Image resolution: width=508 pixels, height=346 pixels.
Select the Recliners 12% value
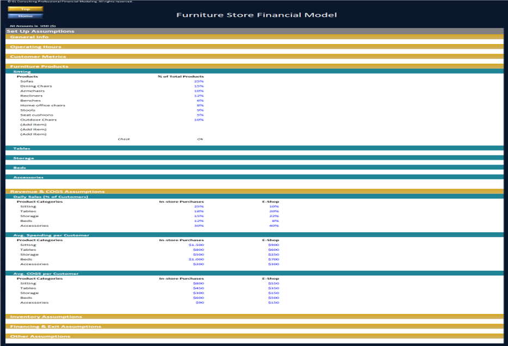coord(199,96)
